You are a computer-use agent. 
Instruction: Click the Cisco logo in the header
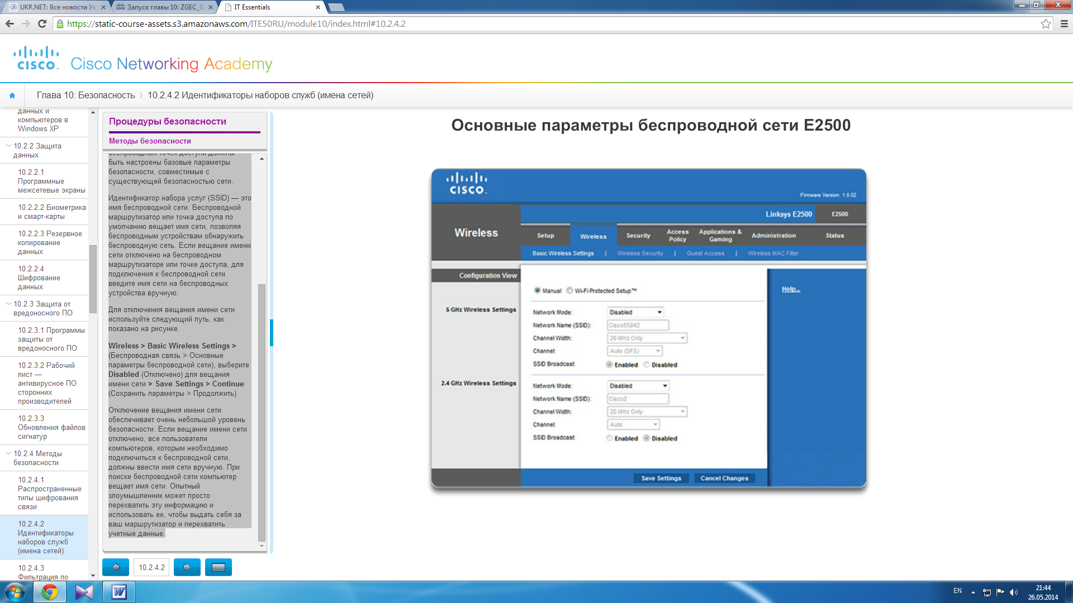tap(36, 58)
